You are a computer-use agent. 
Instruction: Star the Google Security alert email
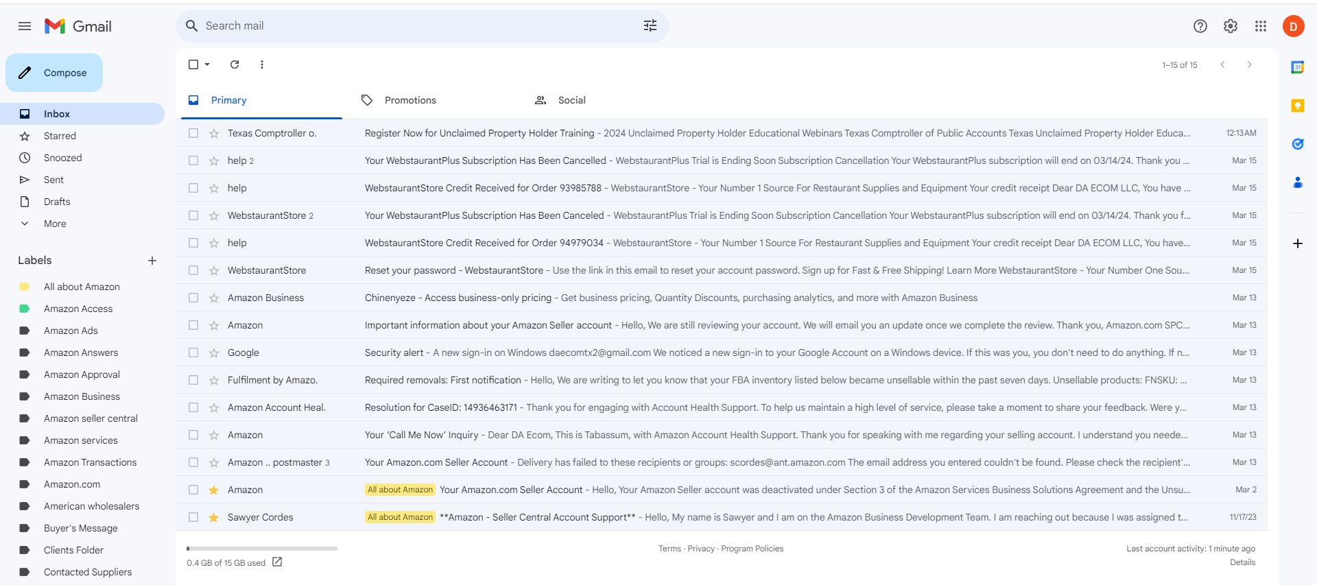point(214,353)
